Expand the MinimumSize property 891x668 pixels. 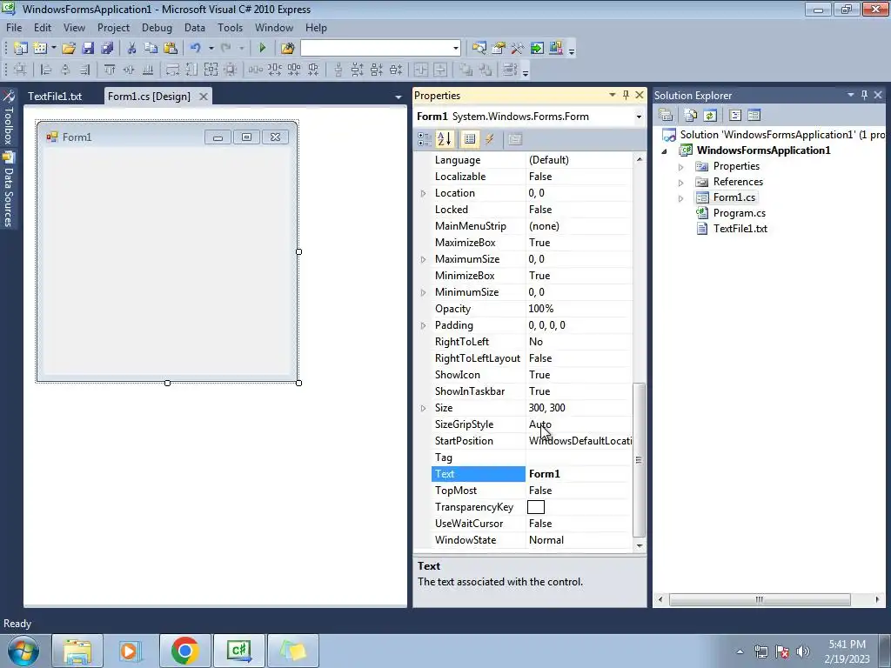coord(424,292)
